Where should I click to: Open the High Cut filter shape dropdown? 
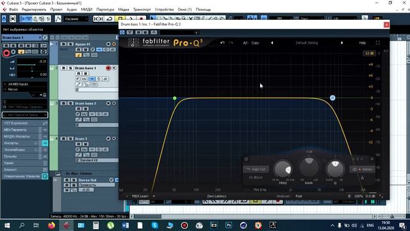[x=256, y=169]
